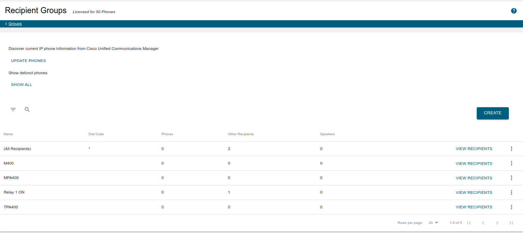This screenshot has width=523, height=233.
Task: Open three-dot menu for Relay 1 ON
Action: (x=511, y=193)
